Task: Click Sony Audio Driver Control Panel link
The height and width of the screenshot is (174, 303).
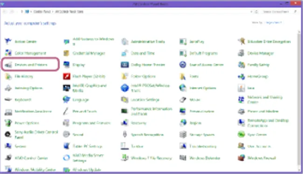Action: (36, 135)
